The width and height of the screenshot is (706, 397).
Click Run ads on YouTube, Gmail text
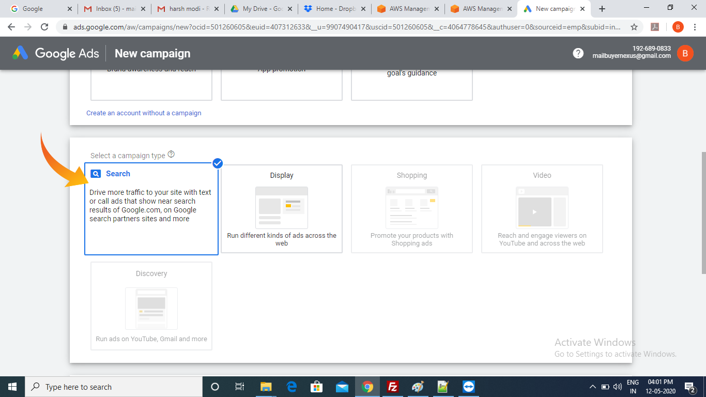click(x=151, y=339)
